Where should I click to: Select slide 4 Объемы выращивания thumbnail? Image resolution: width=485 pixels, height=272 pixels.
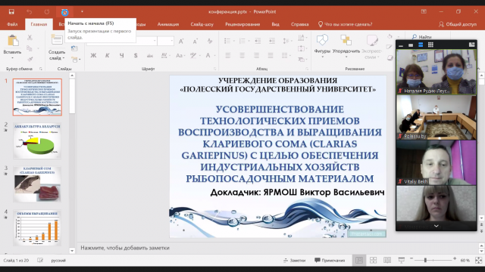tap(37, 228)
